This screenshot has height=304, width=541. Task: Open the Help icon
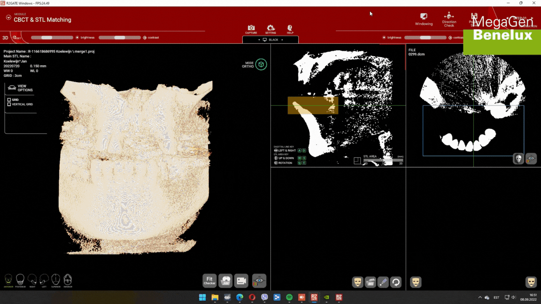pos(290,29)
